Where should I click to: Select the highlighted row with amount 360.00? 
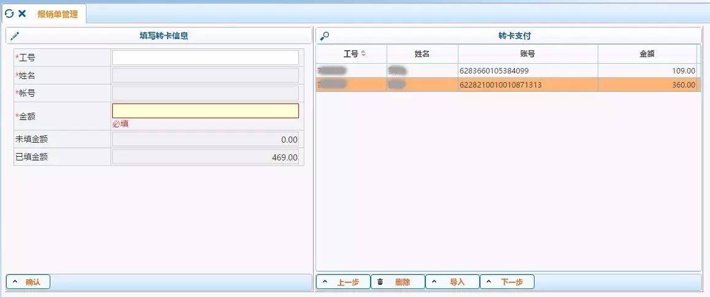tap(507, 85)
